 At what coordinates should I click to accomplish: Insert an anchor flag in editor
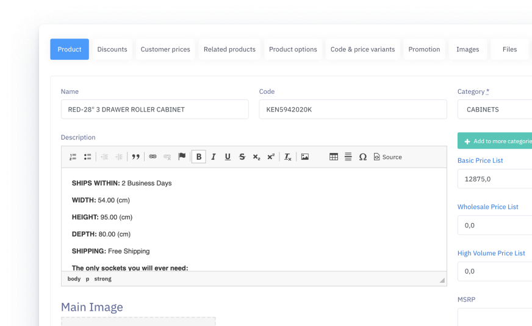(182, 157)
